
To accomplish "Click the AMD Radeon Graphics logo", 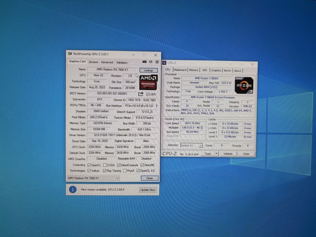I will click(x=148, y=82).
